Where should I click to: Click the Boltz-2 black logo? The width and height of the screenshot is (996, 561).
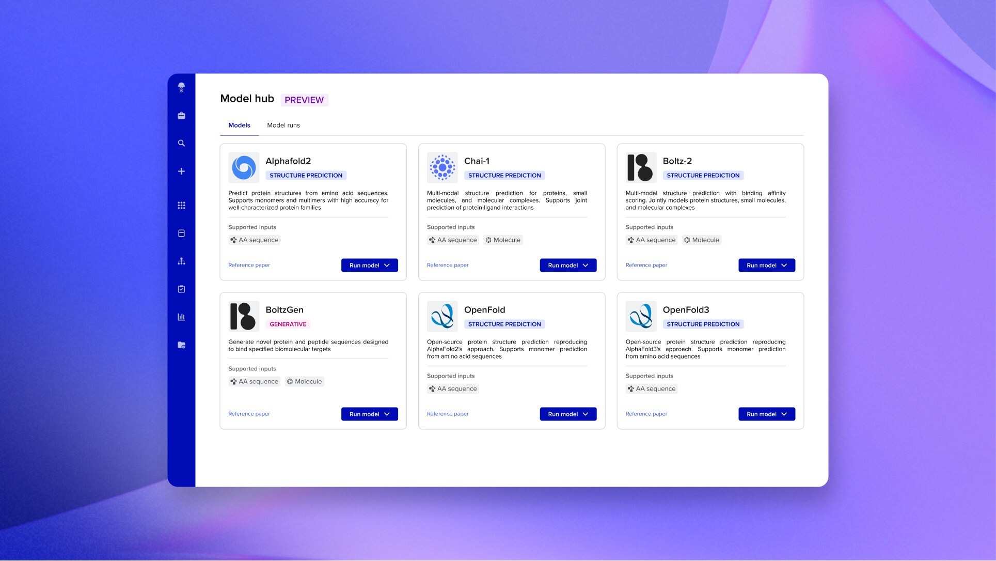click(x=641, y=167)
